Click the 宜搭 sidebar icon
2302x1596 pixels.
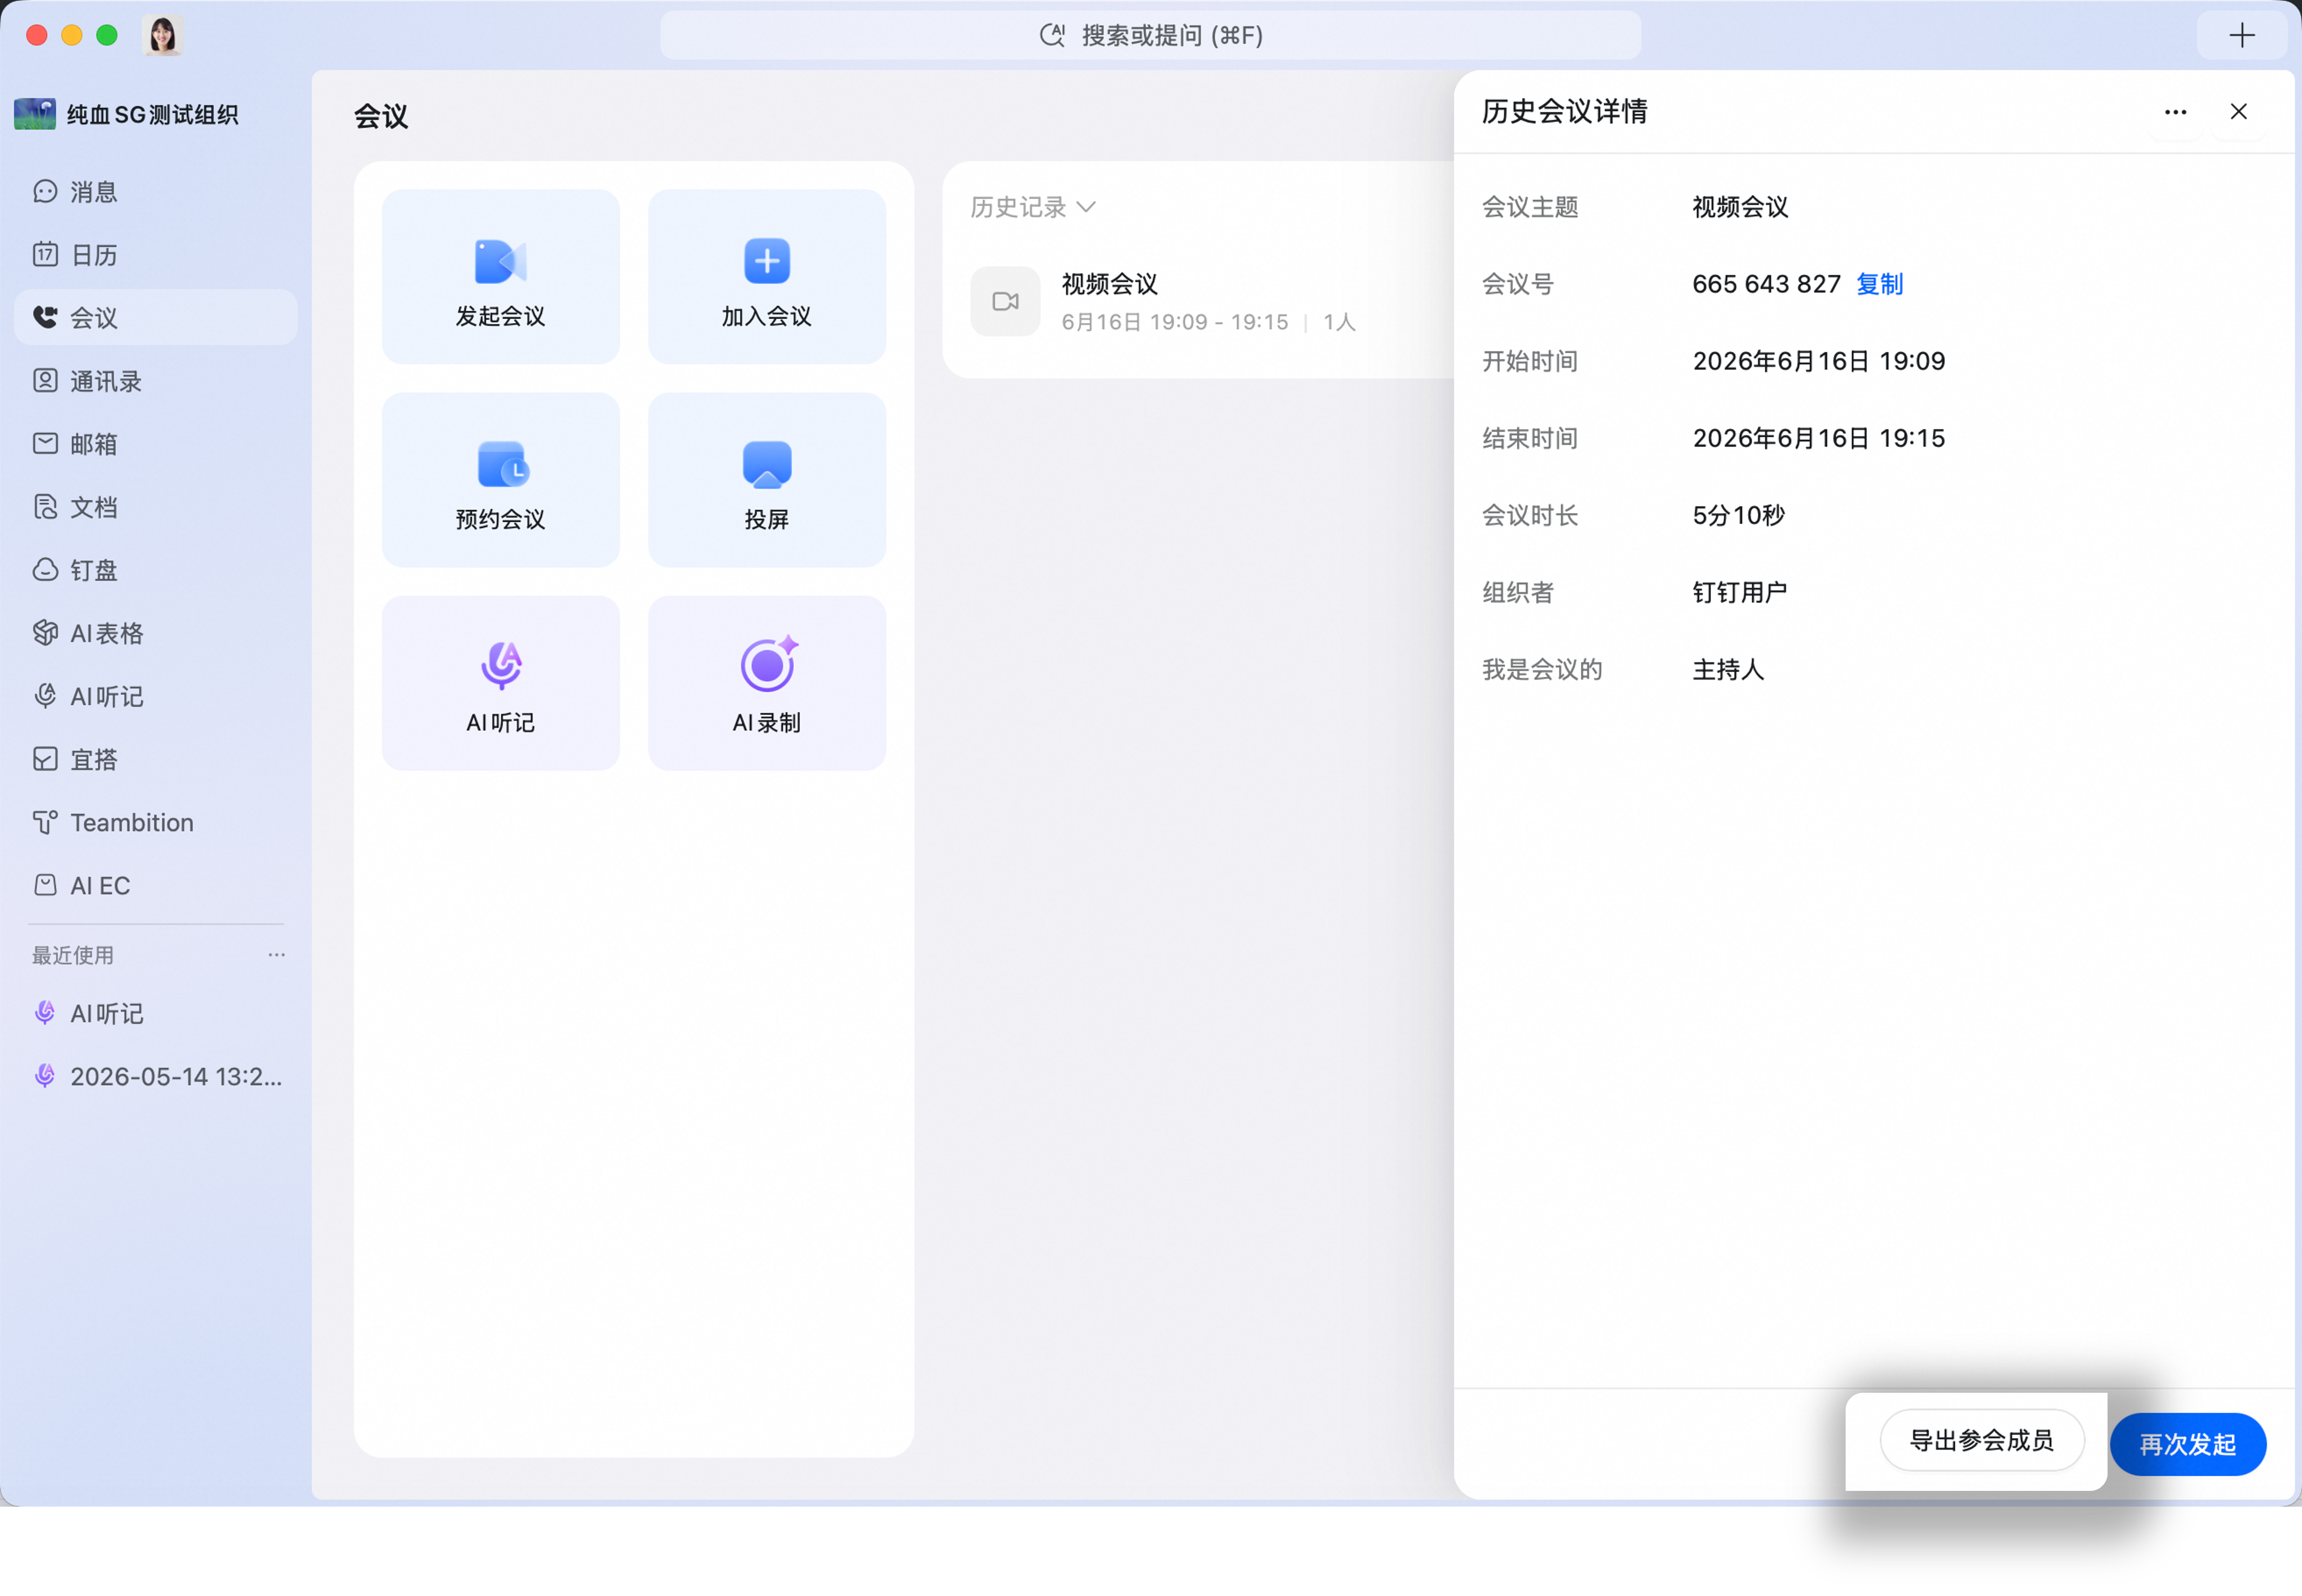point(45,759)
